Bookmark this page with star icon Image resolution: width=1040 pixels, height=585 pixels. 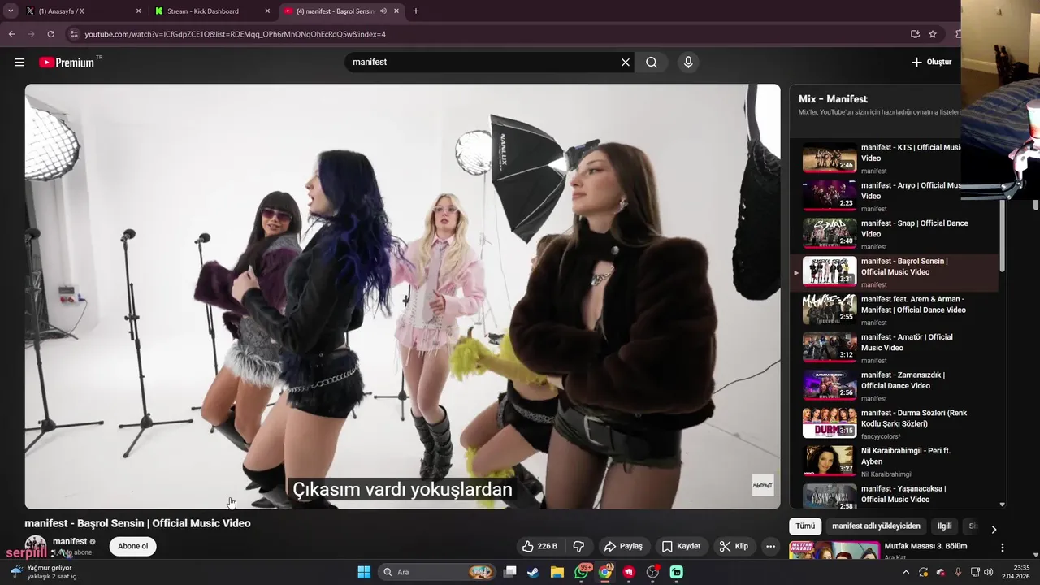[x=933, y=34]
